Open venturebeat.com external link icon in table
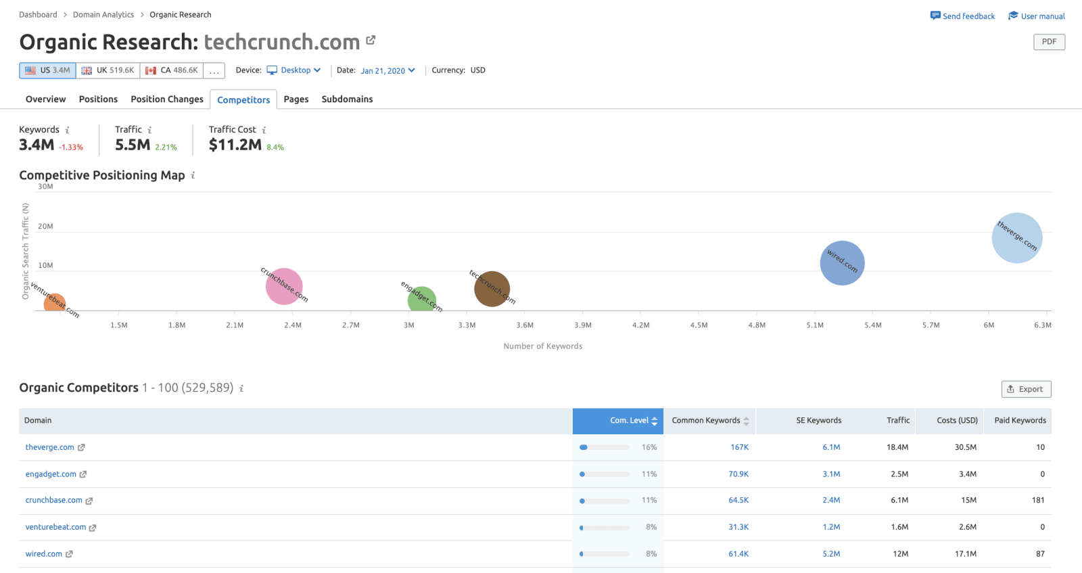Screen dimensions: 1082x573 pyautogui.click(x=93, y=528)
